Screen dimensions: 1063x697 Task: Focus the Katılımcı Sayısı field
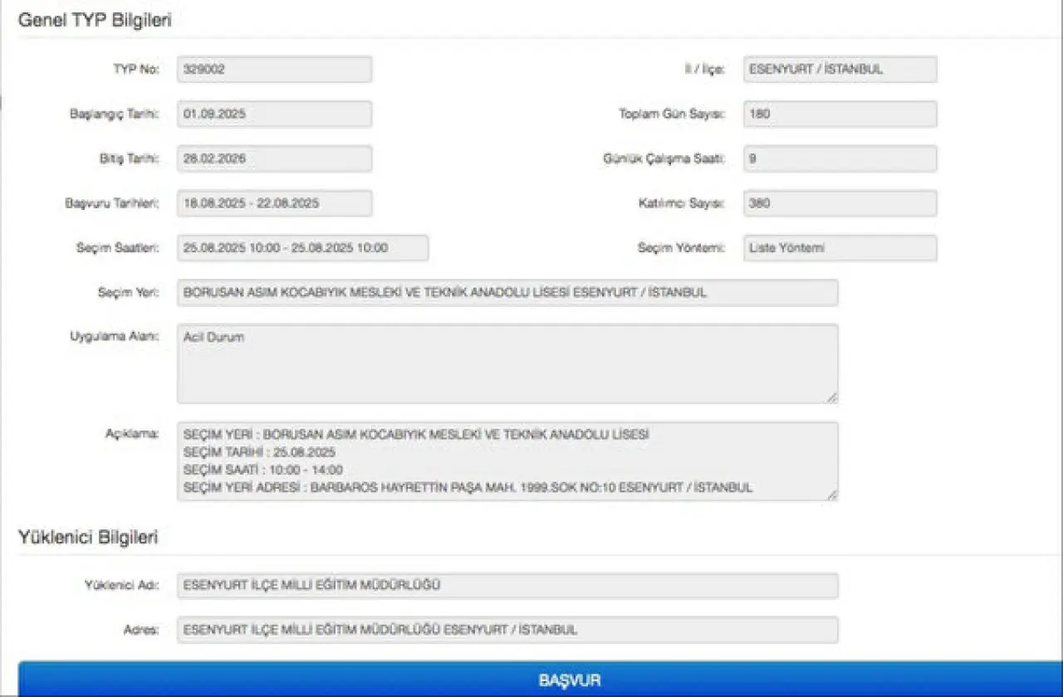pyautogui.click(x=840, y=203)
